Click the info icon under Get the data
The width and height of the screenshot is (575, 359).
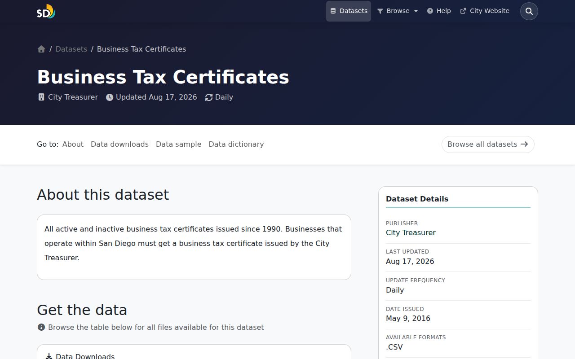[41, 327]
